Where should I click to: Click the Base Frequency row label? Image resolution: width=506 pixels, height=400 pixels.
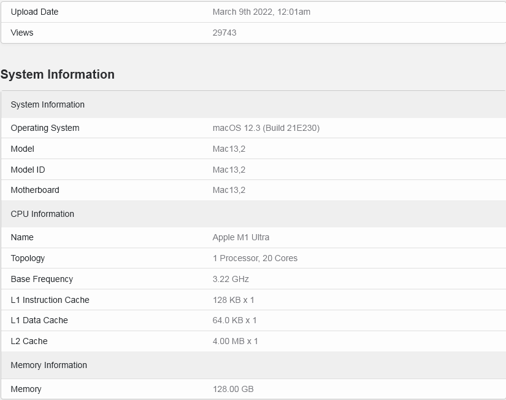click(42, 279)
